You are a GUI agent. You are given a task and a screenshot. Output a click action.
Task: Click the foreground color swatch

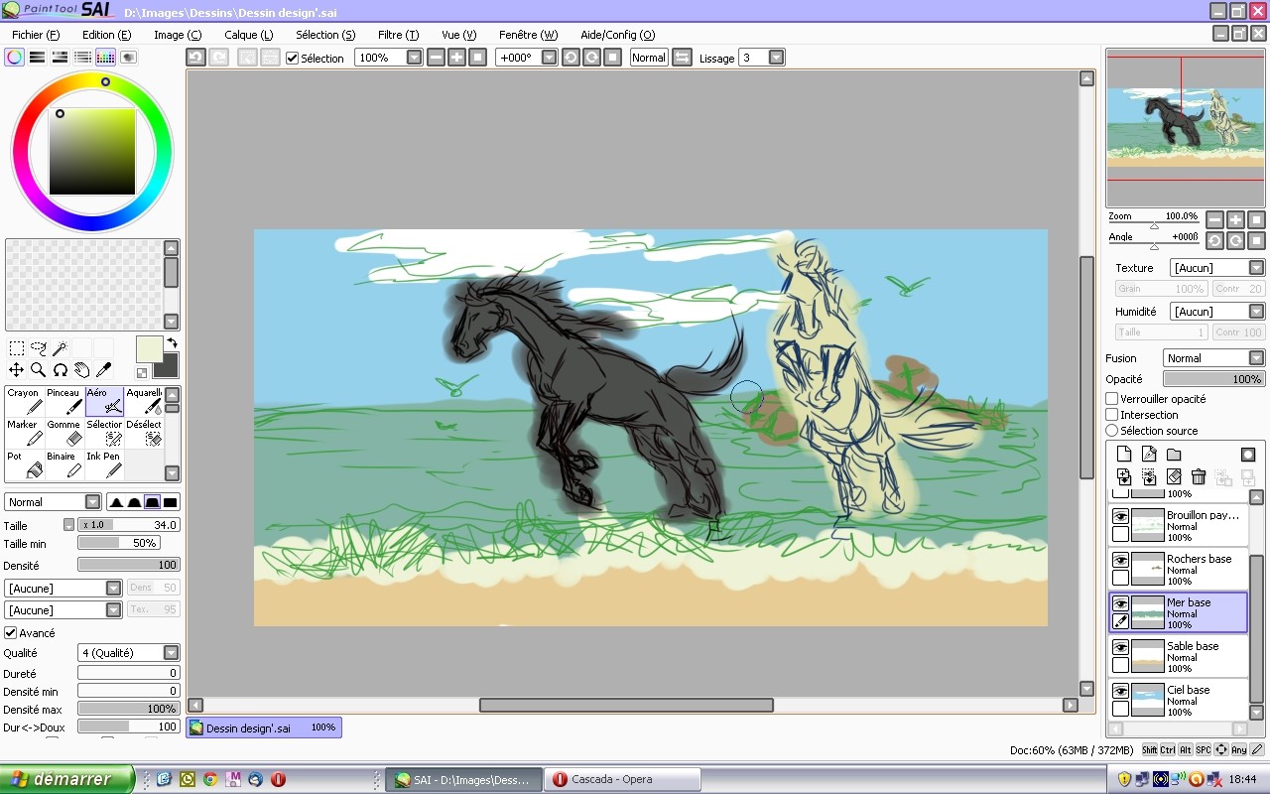148,349
